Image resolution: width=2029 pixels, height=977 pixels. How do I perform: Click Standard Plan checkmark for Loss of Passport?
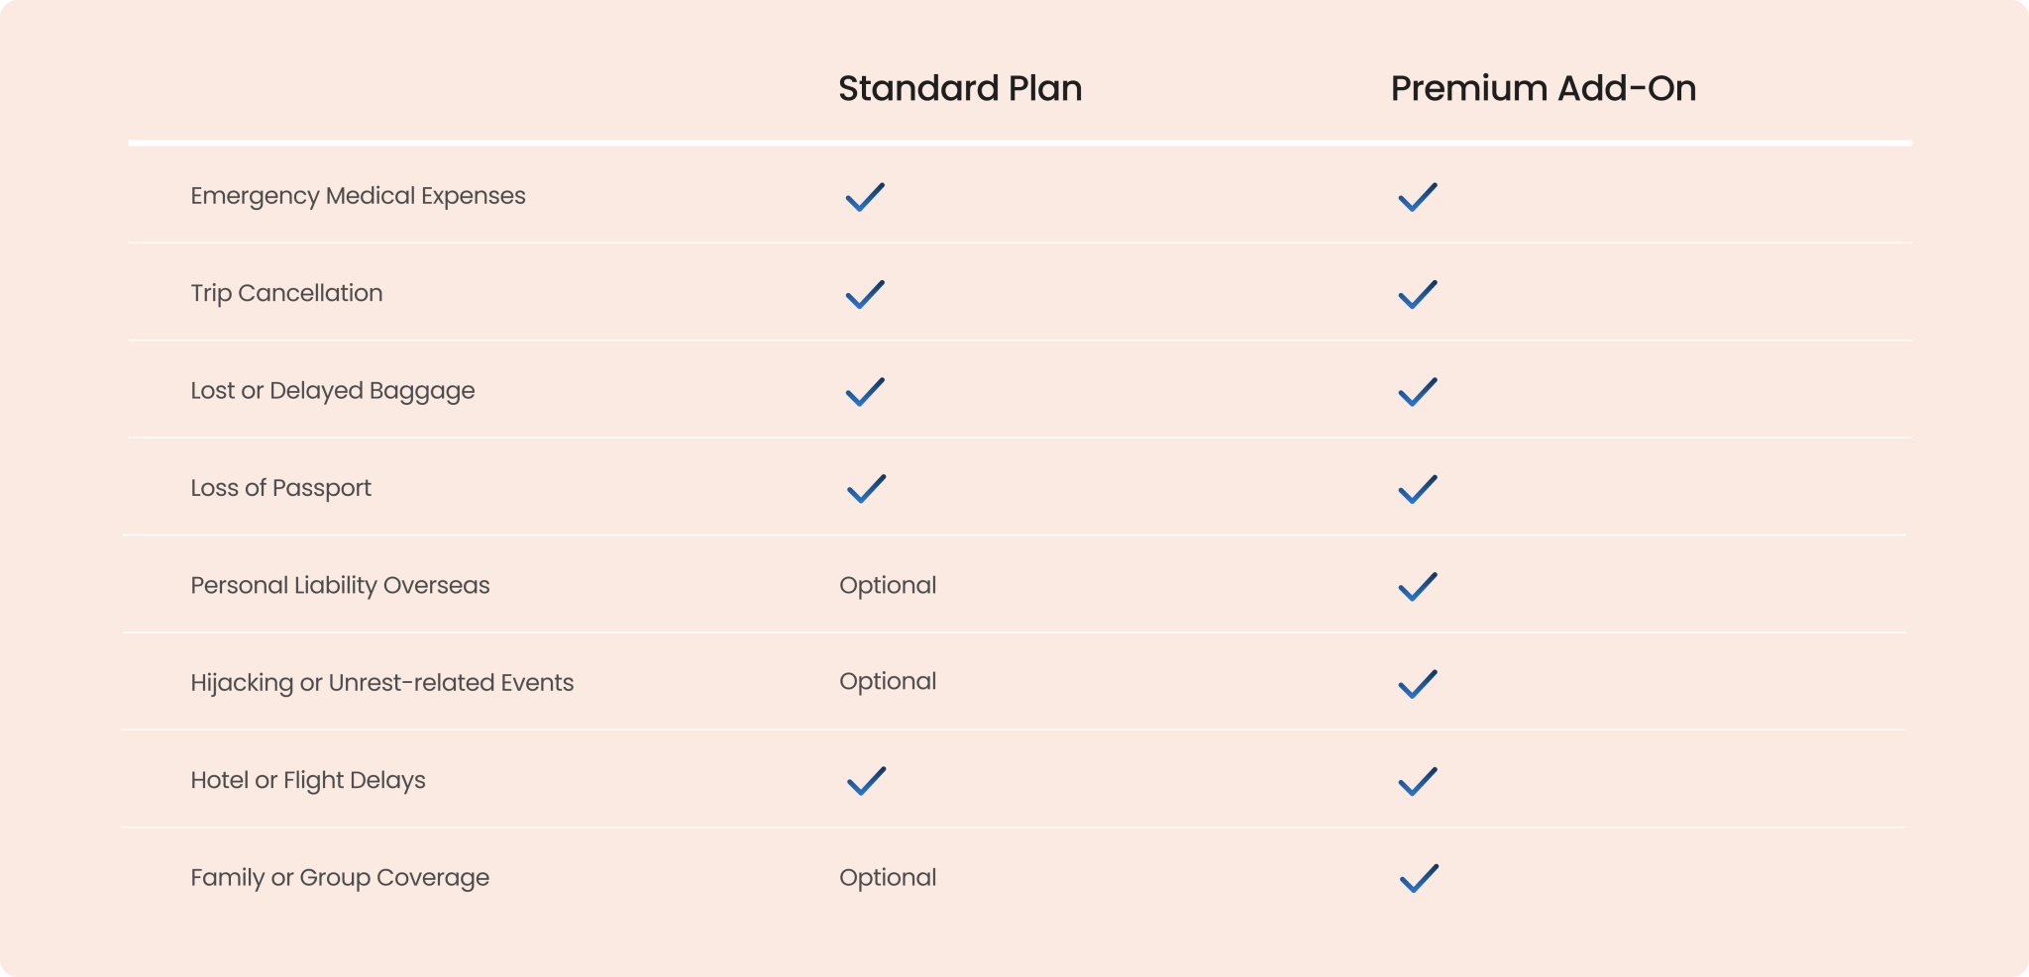click(x=866, y=489)
